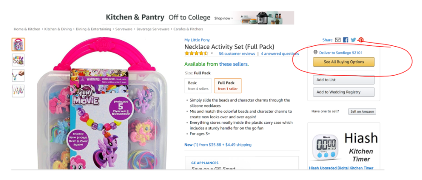Go to Carafes & Pitchers breadcrumb
This screenshot has width=422, height=180.
tap(188, 29)
